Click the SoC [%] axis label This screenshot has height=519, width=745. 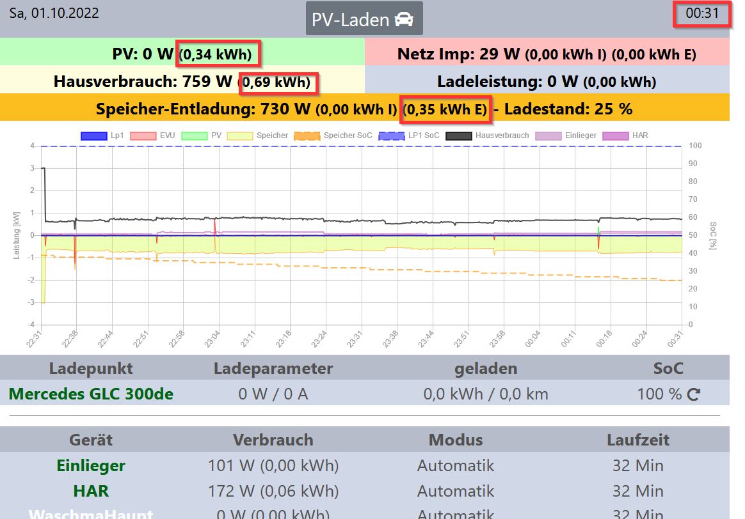pos(713,235)
